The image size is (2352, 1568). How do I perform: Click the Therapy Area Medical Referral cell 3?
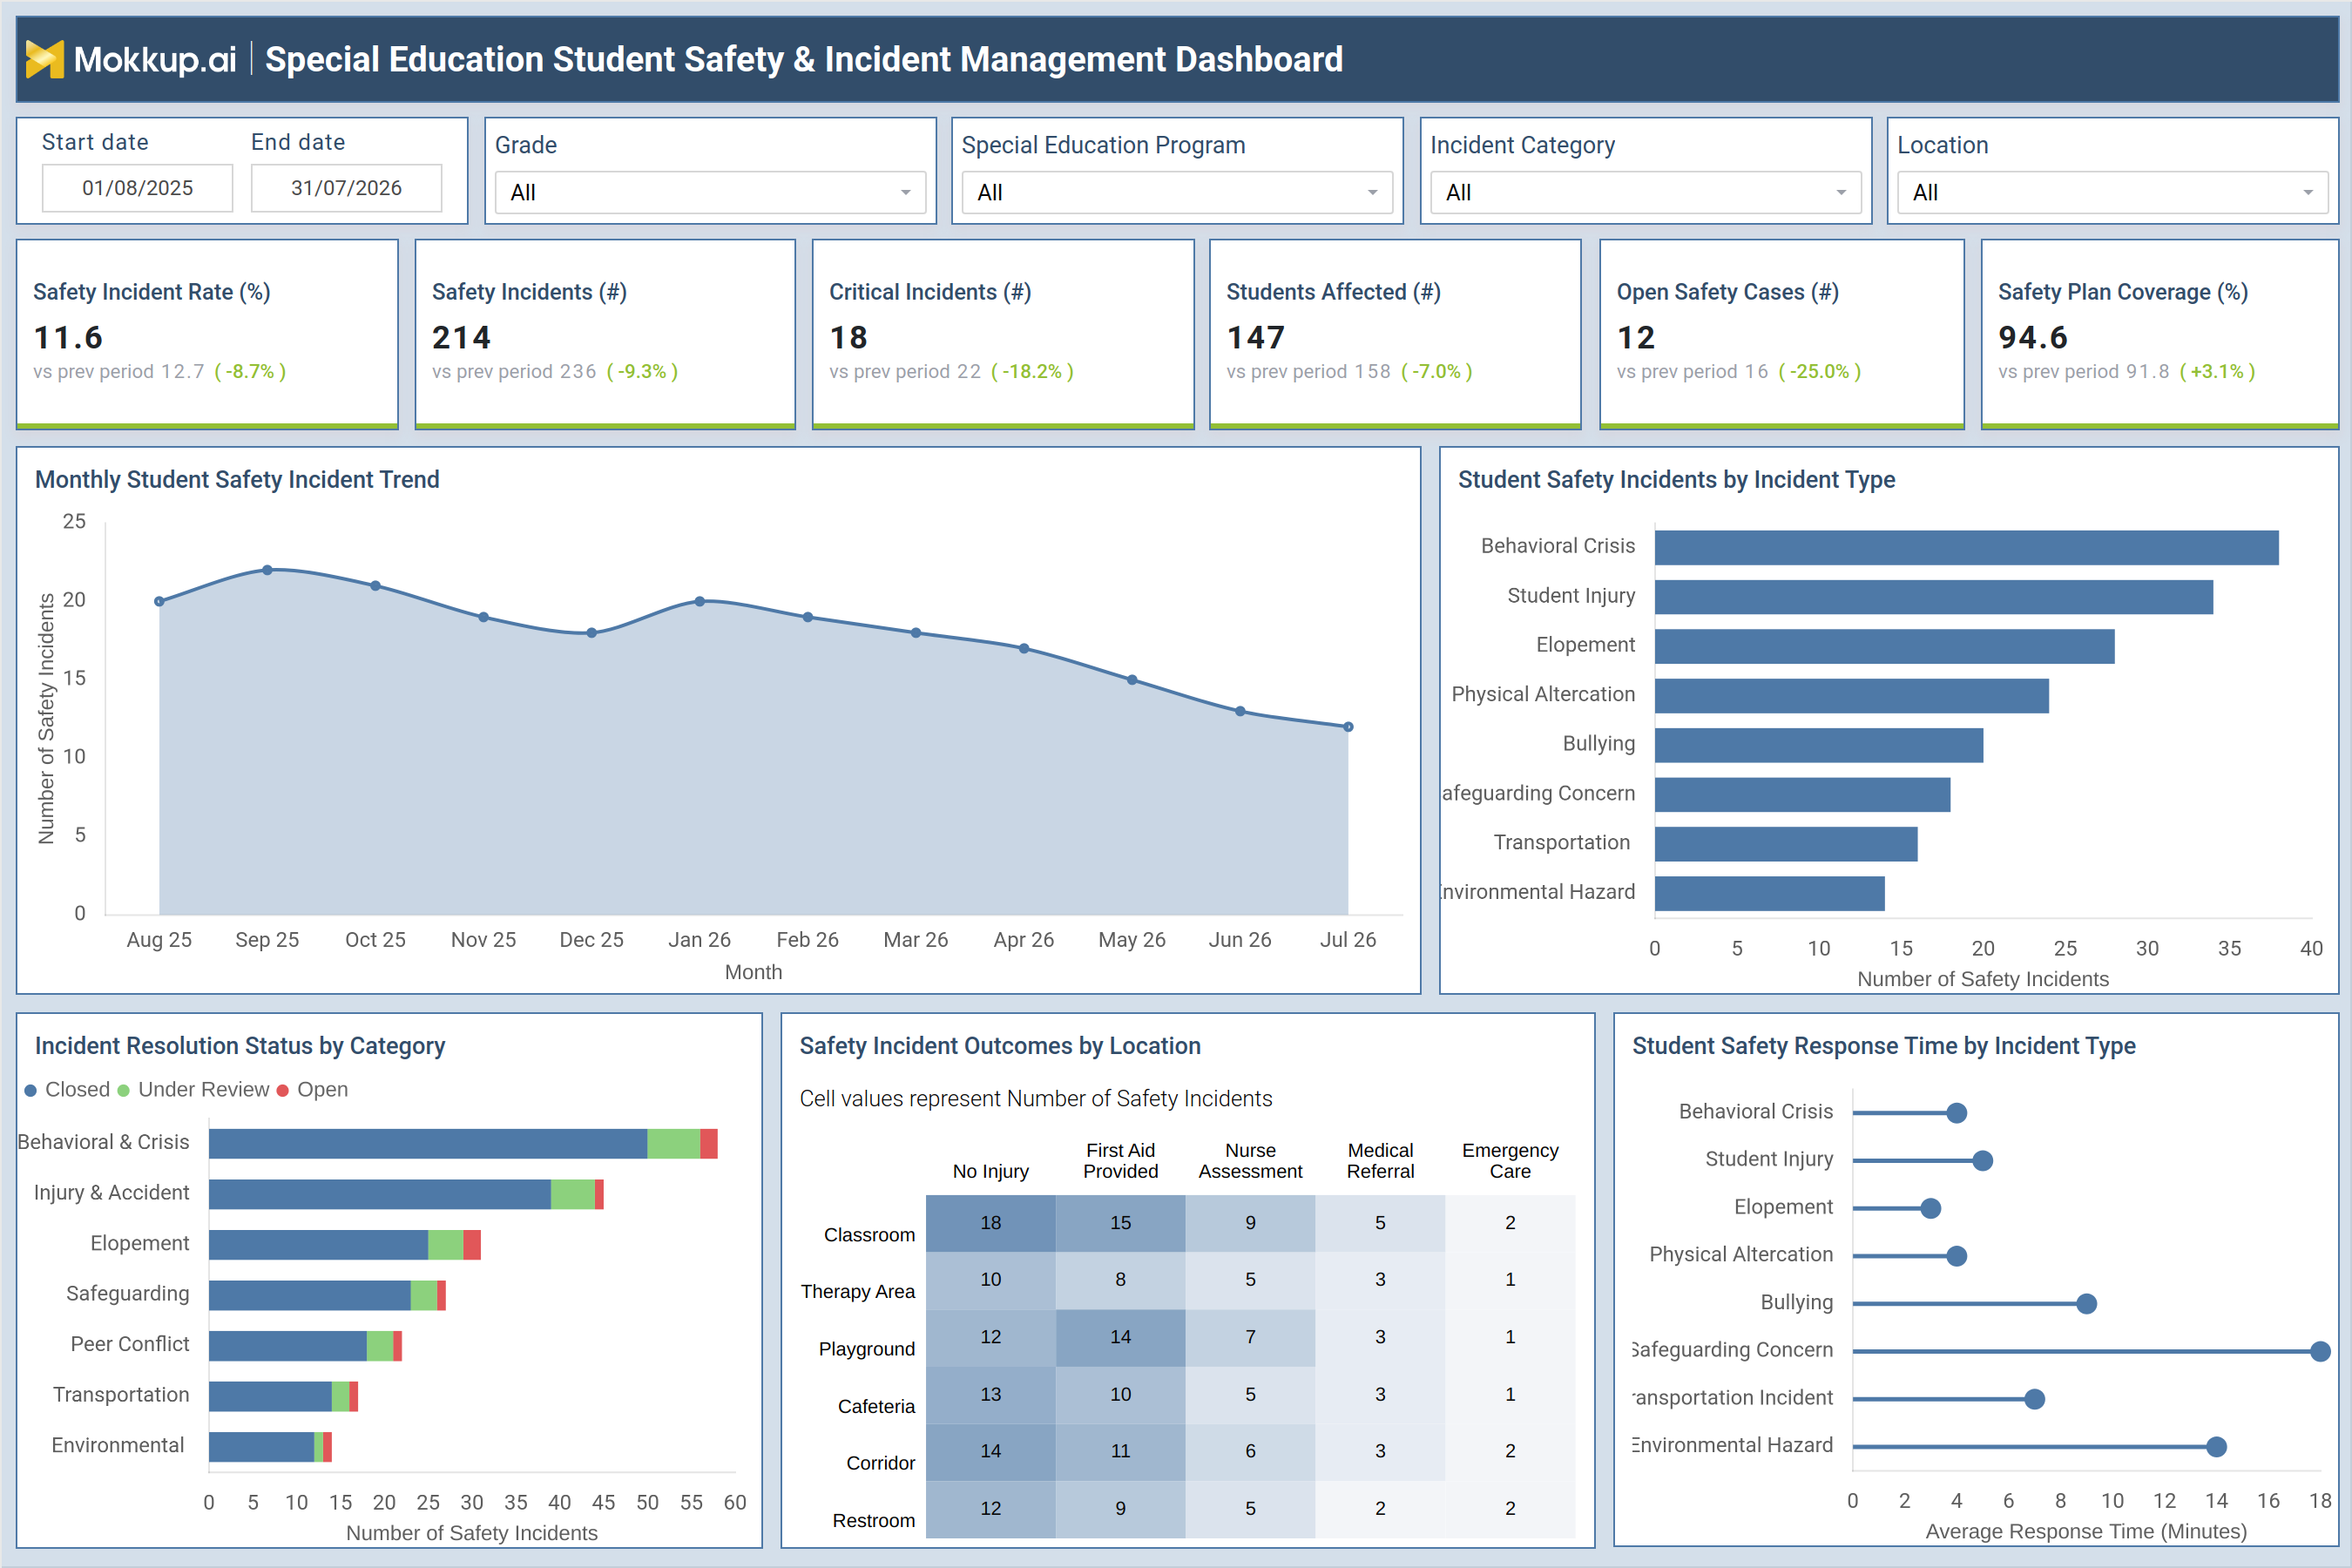click(1380, 1280)
